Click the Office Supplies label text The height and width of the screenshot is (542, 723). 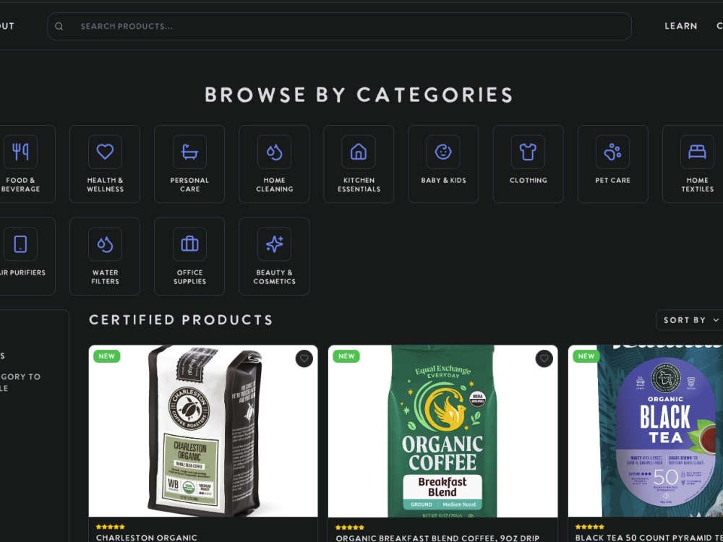click(189, 277)
